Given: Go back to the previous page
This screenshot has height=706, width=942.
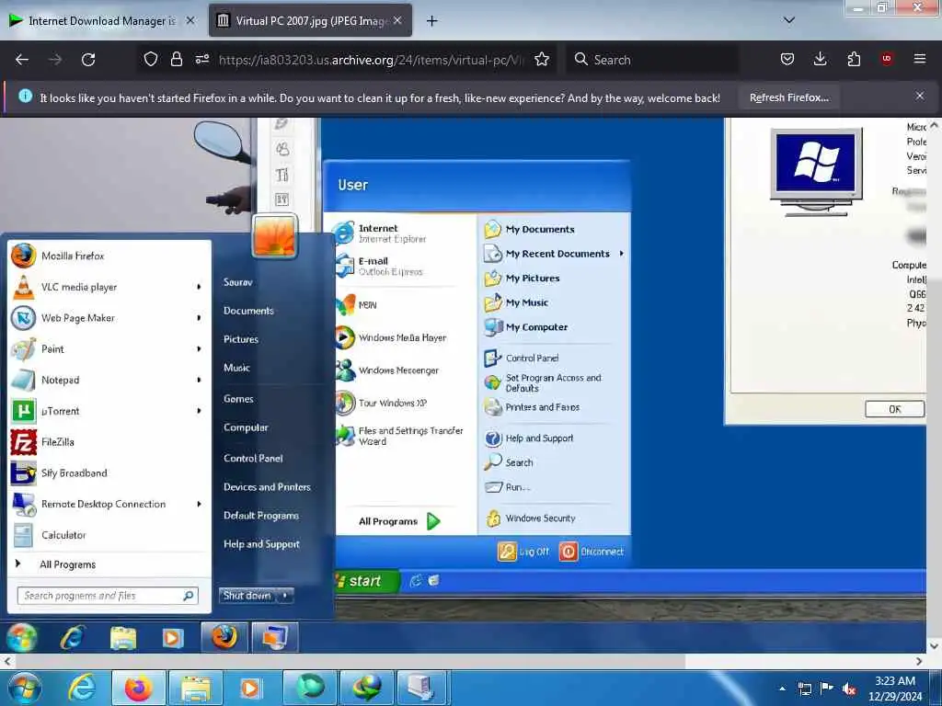Looking at the screenshot, I should 22,60.
